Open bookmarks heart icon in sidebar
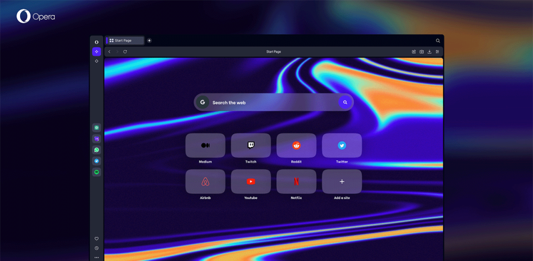This screenshot has width=533, height=261. click(x=96, y=238)
